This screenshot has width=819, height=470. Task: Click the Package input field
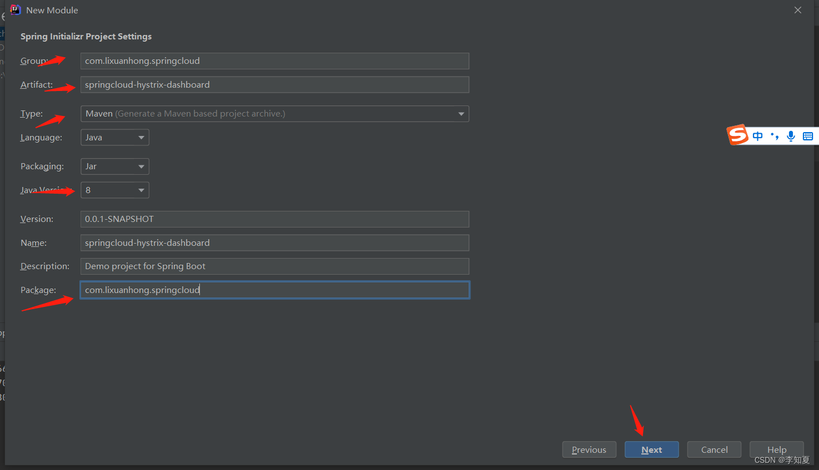(x=275, y=290)
